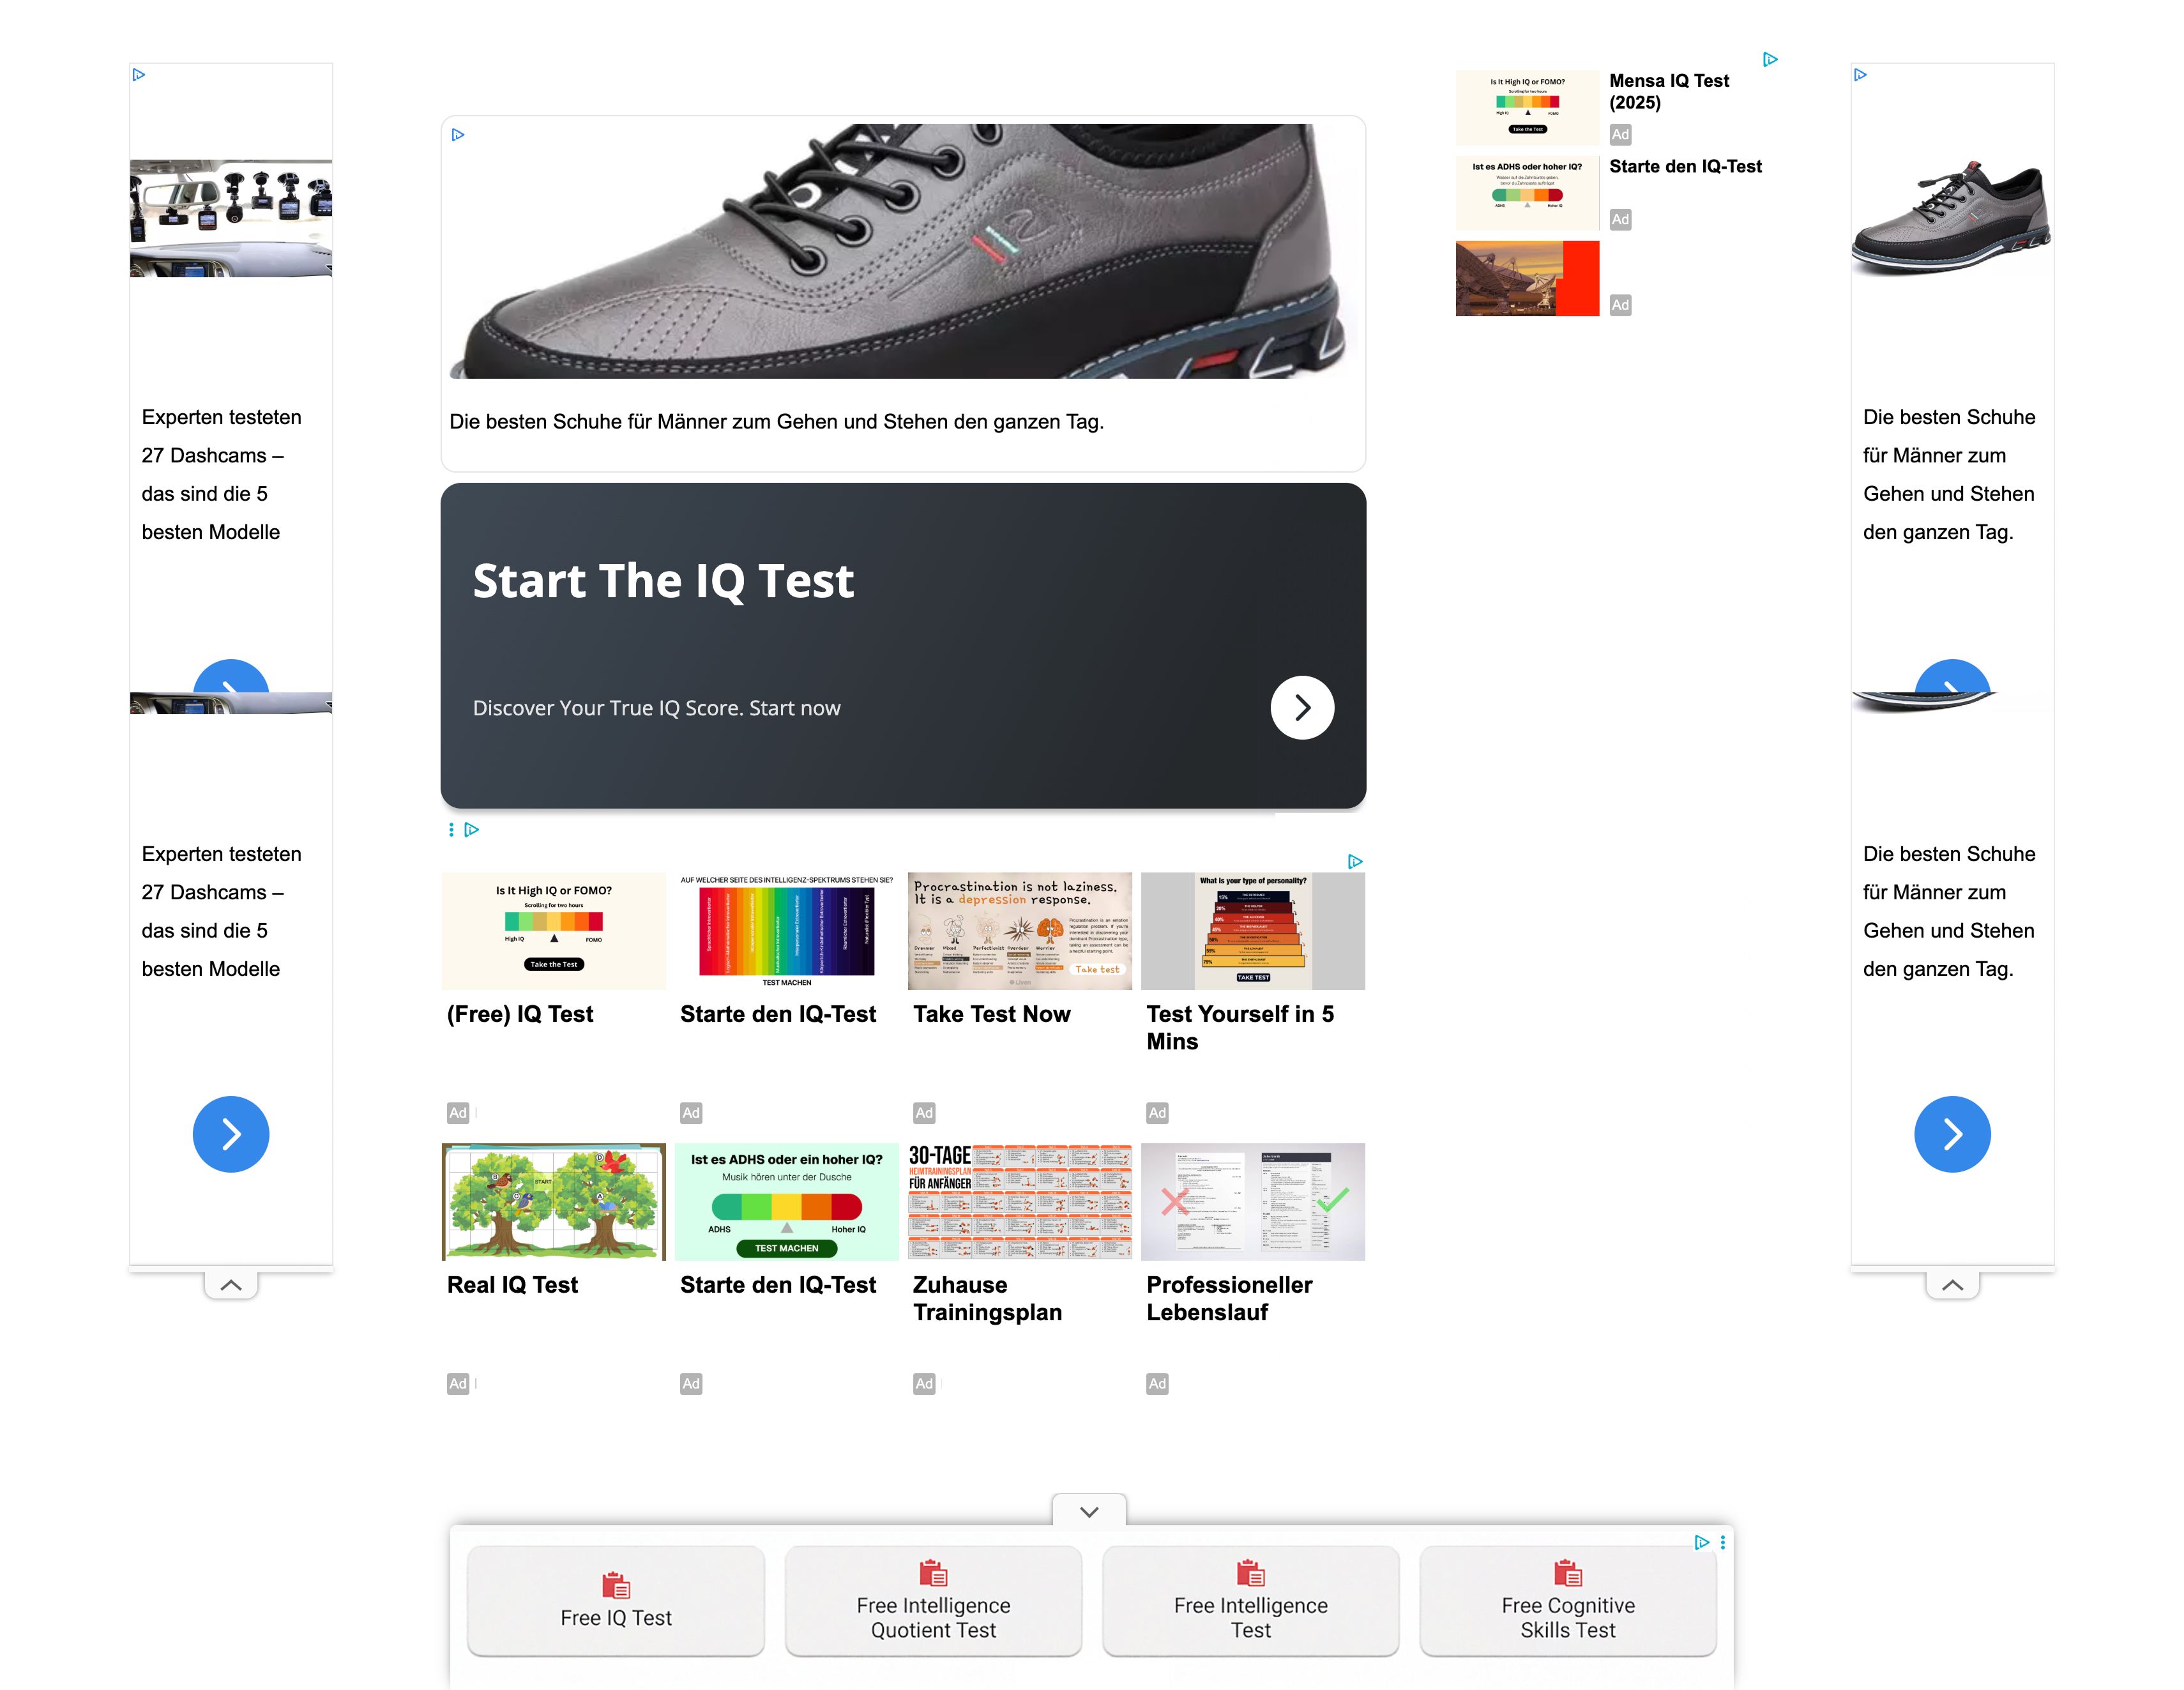This screenshot has width=2184, height=1690.
Task: Click the clipboard icon on Free IQ Test
Action: click(616, 1585)
